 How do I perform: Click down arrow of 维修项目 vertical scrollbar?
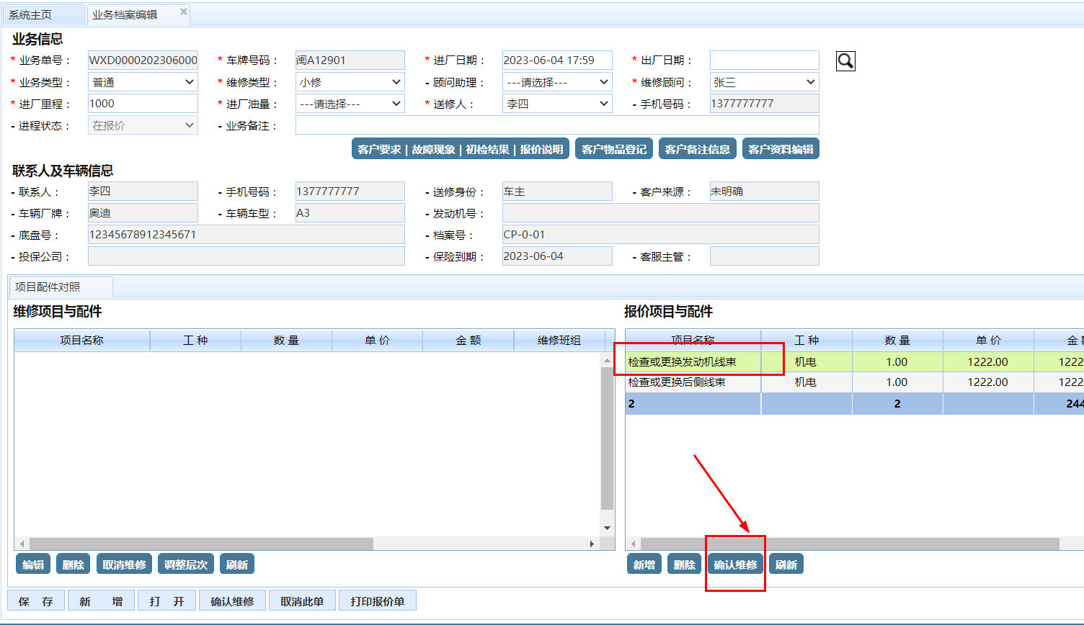607,528
